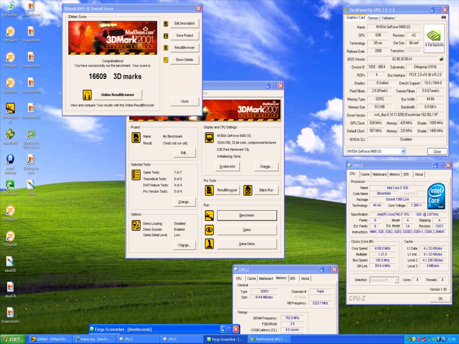
Task: Click GPU-Z screenshot camera icon
Action: tap(444, 17)
